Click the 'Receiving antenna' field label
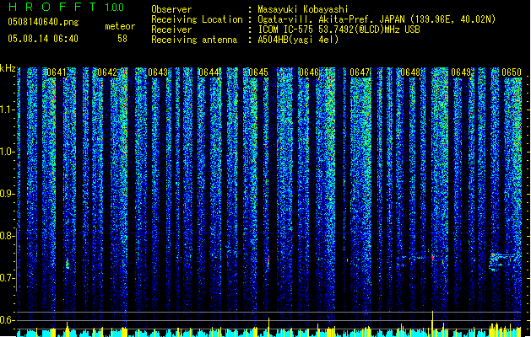Image resolution: width=531 pixels, height=337 pixels. click(x=194, y=40)
